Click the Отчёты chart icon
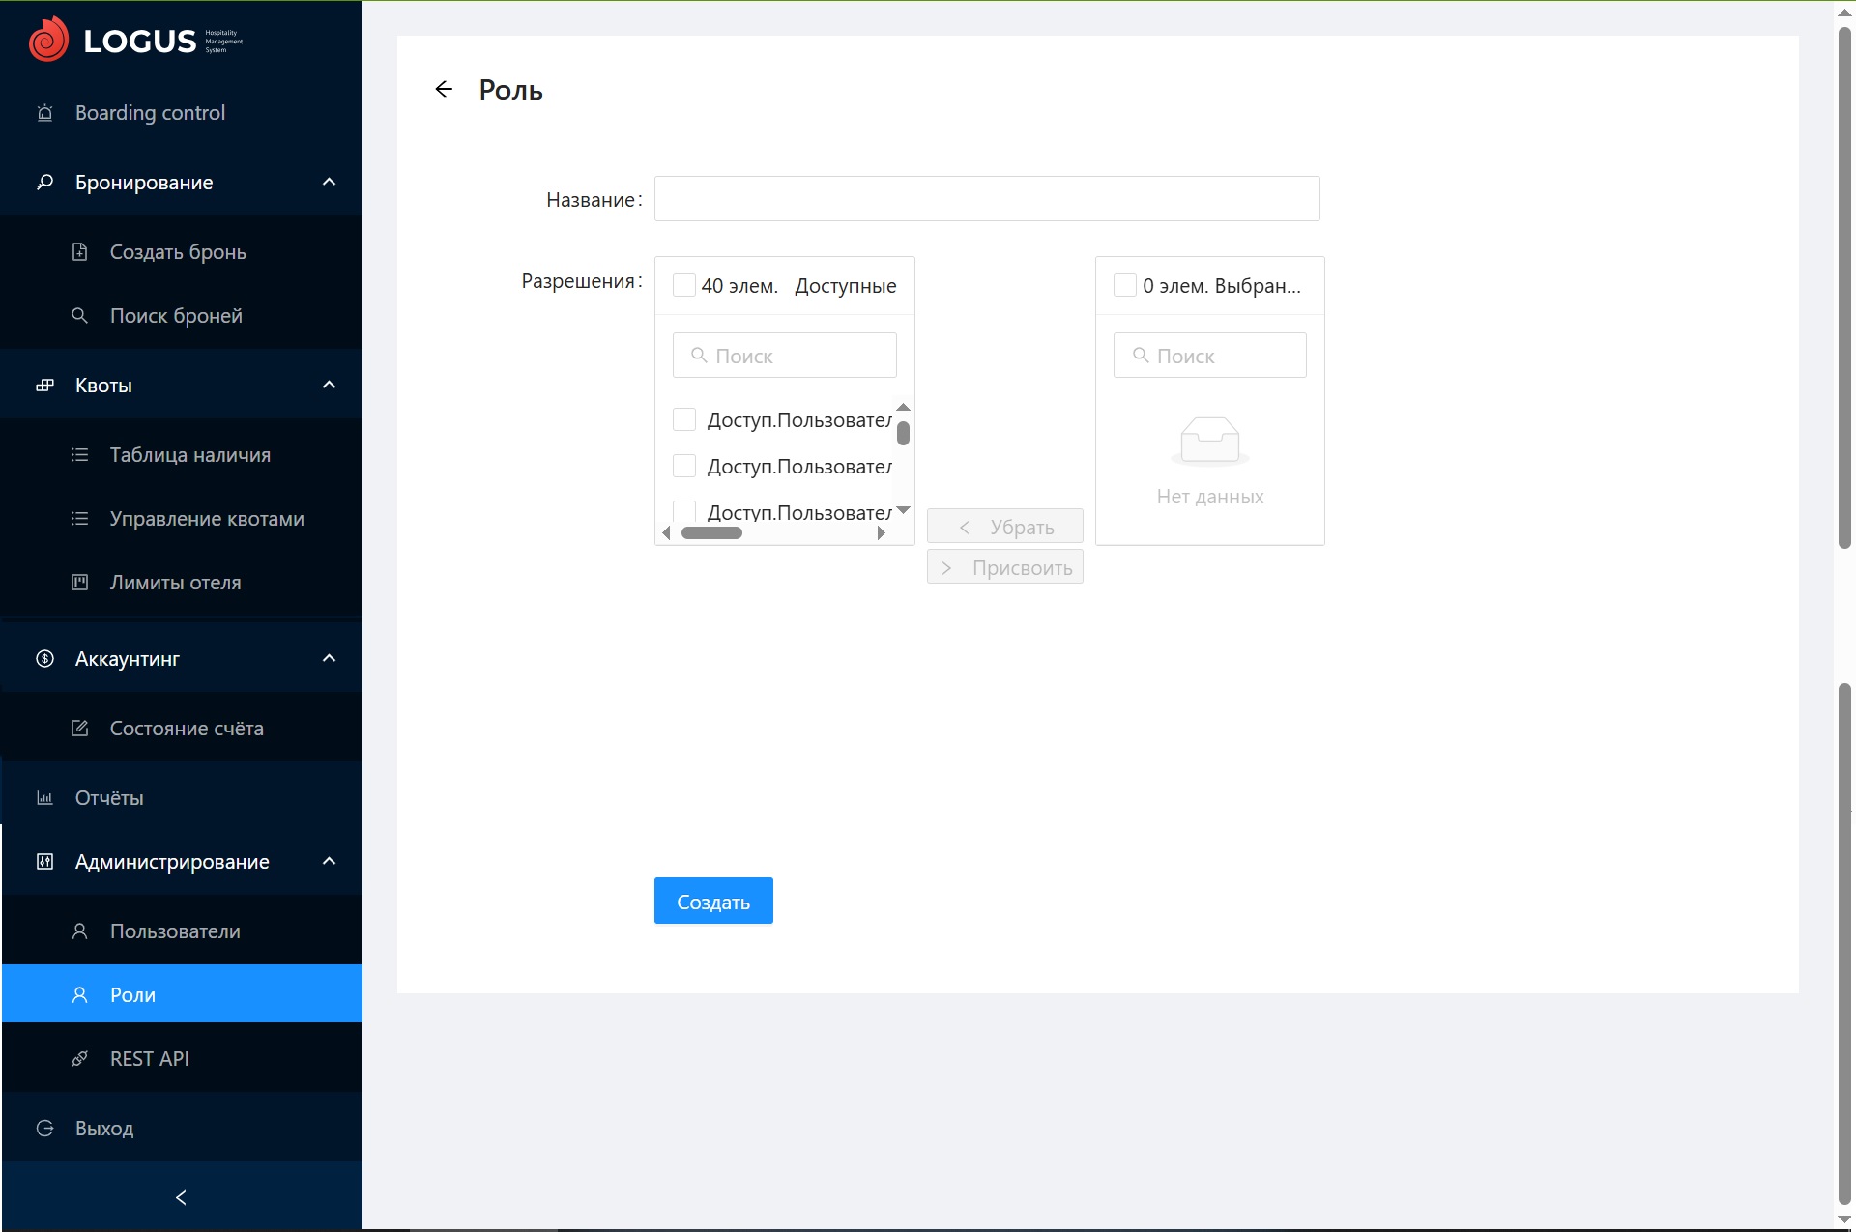 [x=44, y=798]
